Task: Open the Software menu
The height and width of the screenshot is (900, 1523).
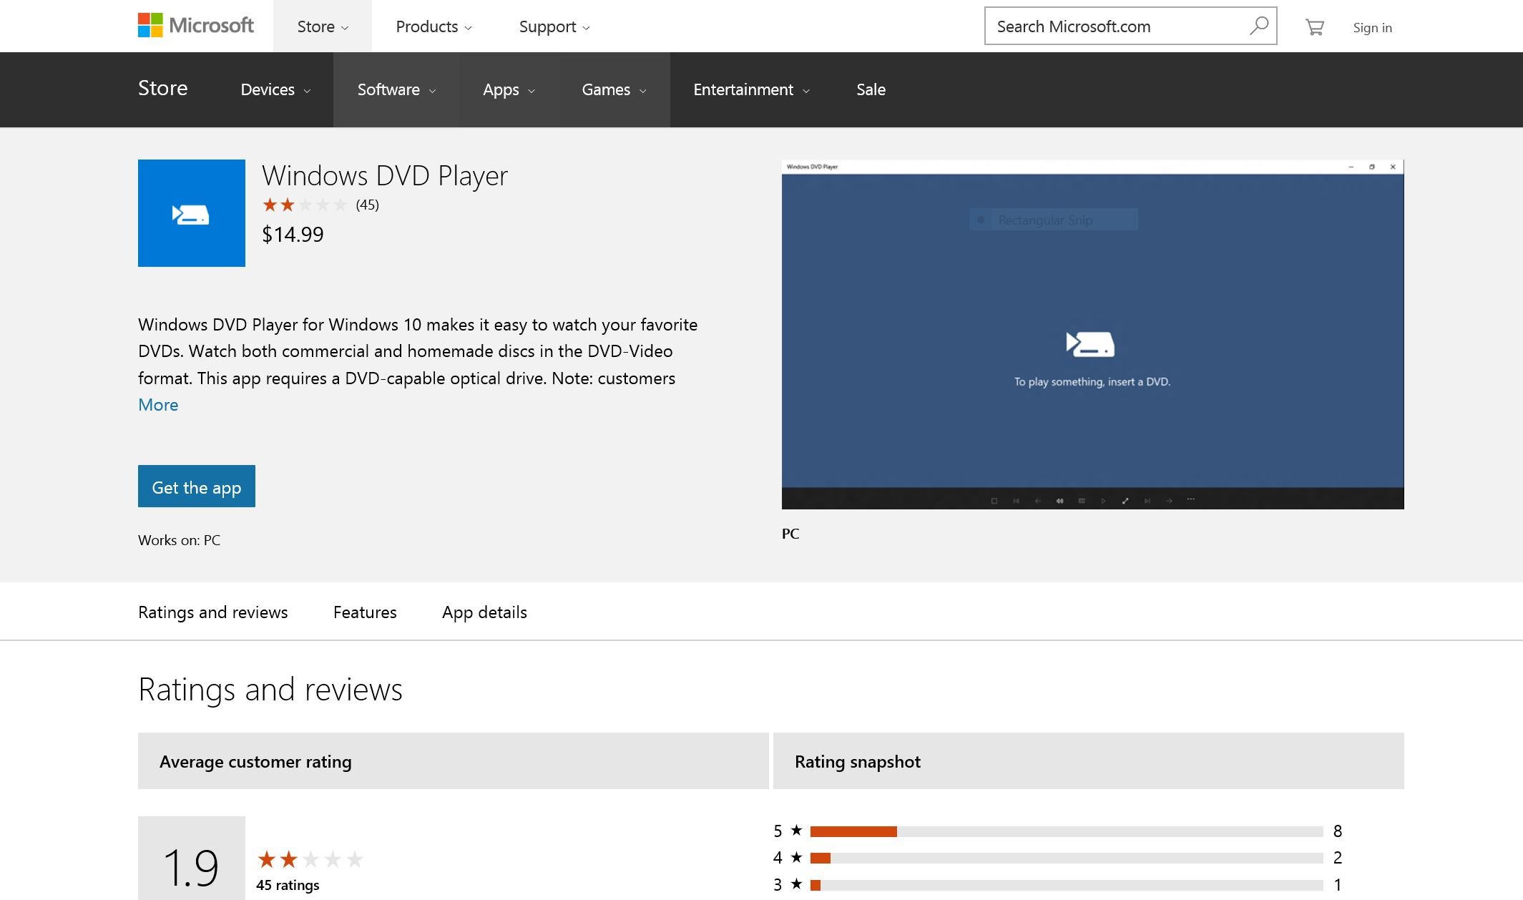Action: [396, 89]
